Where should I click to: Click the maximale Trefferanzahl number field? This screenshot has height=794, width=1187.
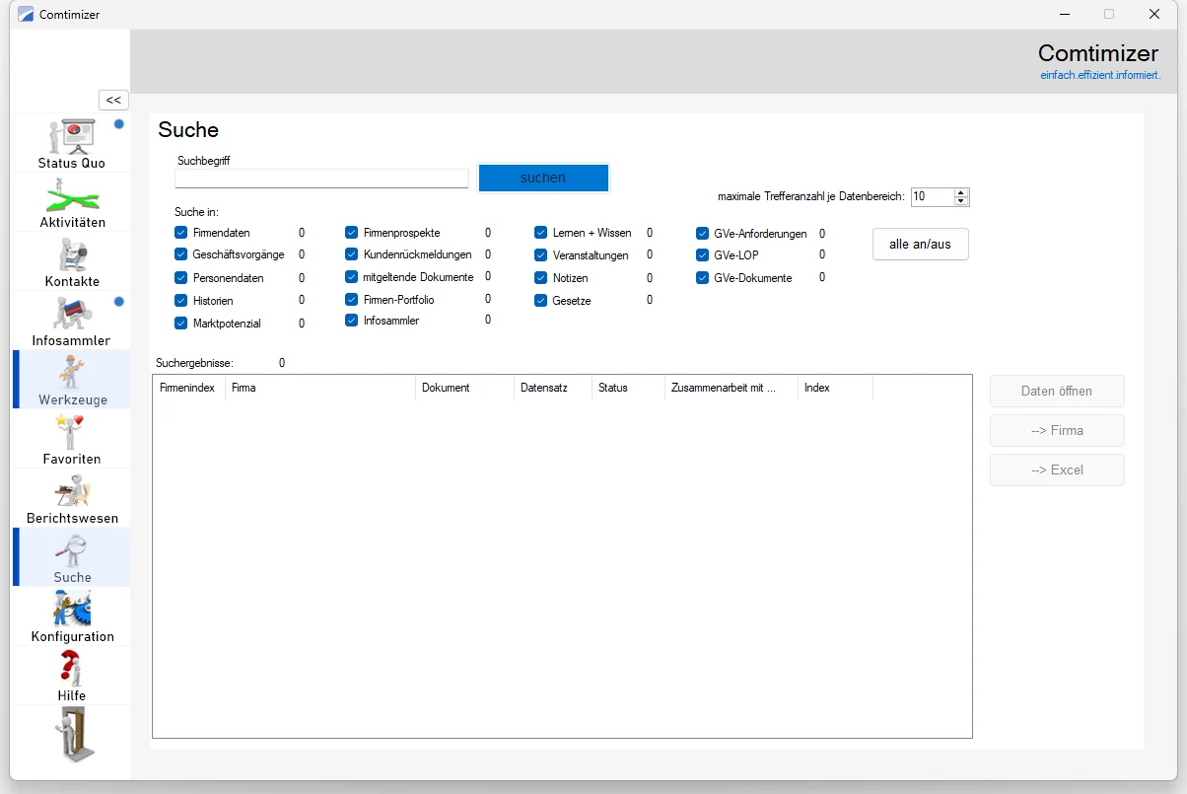[932, 196]
